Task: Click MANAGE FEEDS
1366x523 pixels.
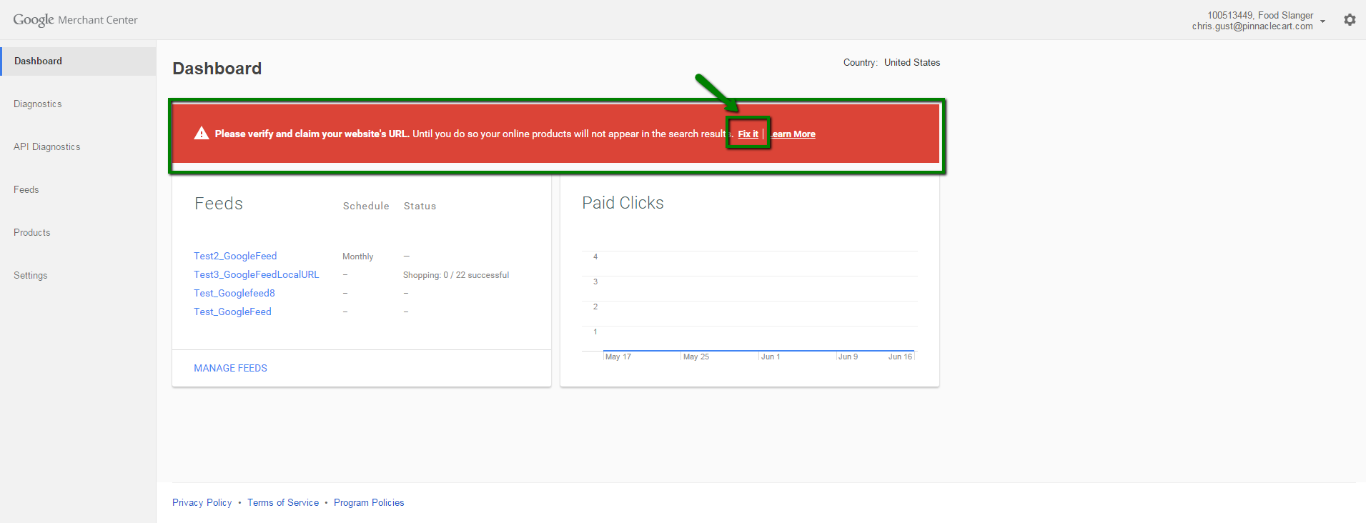Action: click(230, 368)
